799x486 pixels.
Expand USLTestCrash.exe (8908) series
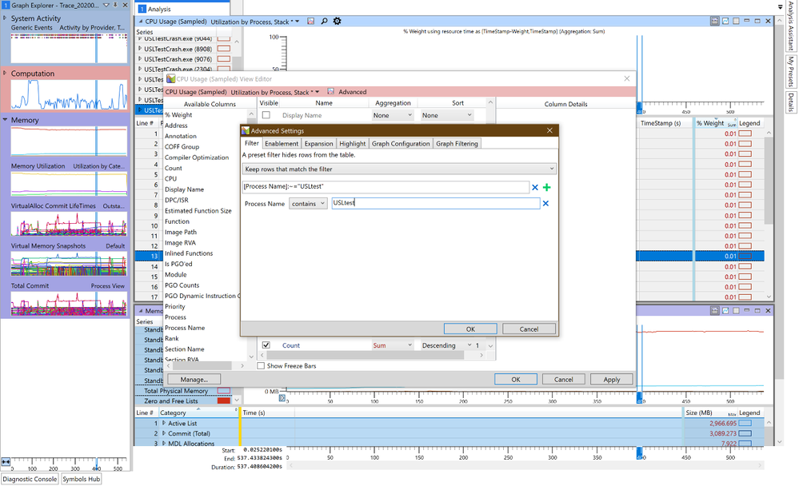click(140, 49)
